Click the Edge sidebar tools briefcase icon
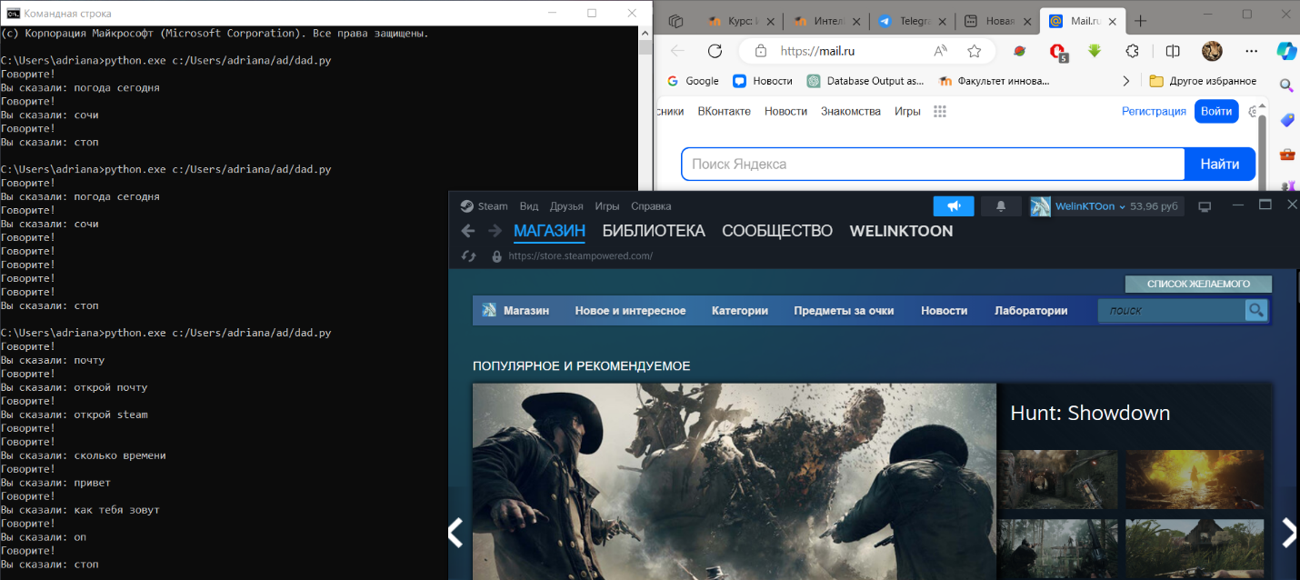Image resolution: width=1300 pixels, height=580 pixels. click(x=1286, y=154)
